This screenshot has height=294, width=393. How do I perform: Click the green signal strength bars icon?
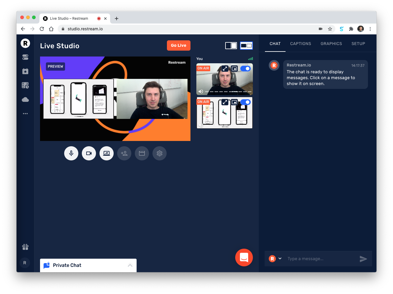(251, 59)
